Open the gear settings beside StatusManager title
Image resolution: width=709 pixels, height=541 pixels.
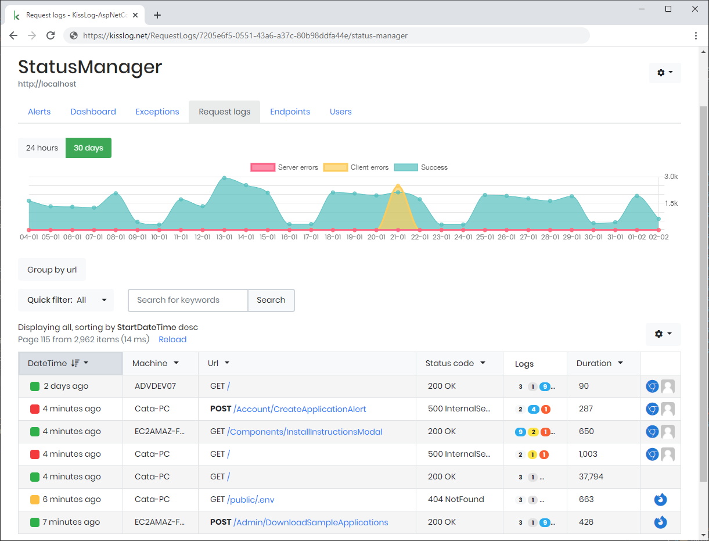665,73
